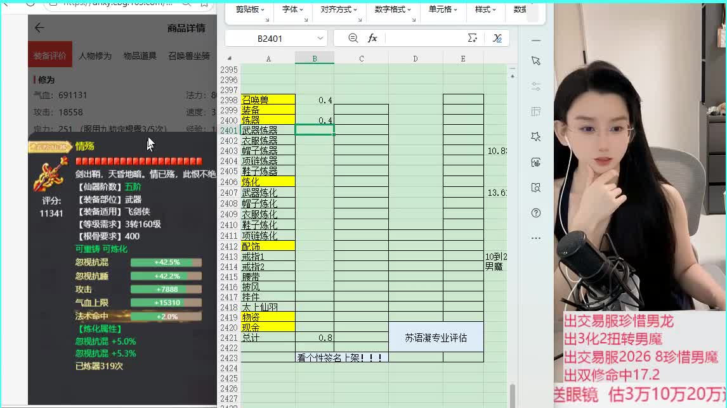Viewport: 727px width, 408px height.
Task: Click the B2401 name box
Action: coord(270,39)
